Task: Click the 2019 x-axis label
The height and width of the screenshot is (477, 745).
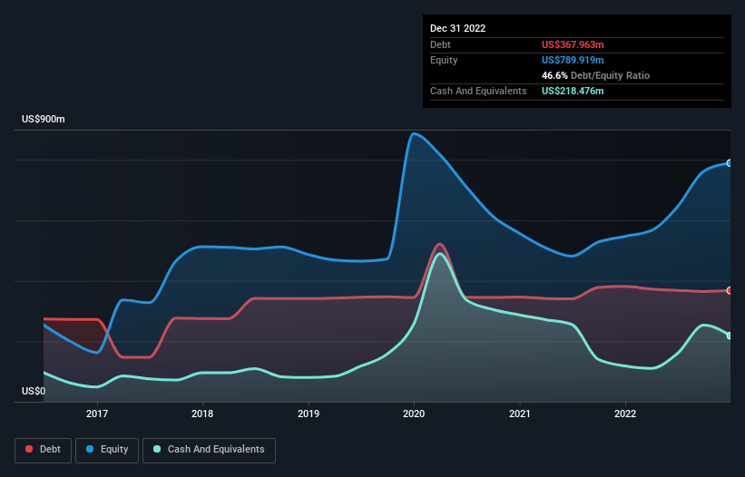Action: click(309, 414)
